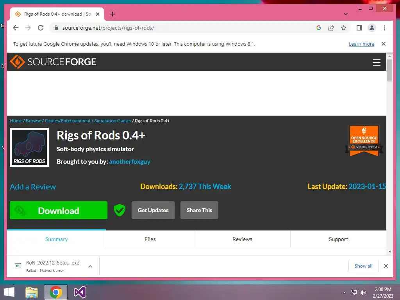This screenshot has width=400, height=300.
Task: Open anotherfoxguy profile link
Action: 130,162
